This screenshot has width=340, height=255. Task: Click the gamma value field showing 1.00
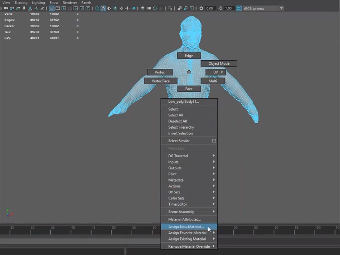click(229, 9)
